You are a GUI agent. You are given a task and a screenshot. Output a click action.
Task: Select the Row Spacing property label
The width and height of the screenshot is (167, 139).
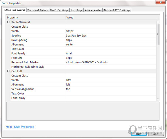19,40
